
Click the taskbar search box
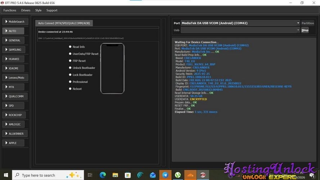[48, 175]
